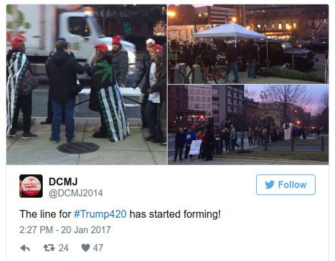This screenshot has height=261, width=335.
Task: Like the tweet with the heart icon
Action: 85,248
